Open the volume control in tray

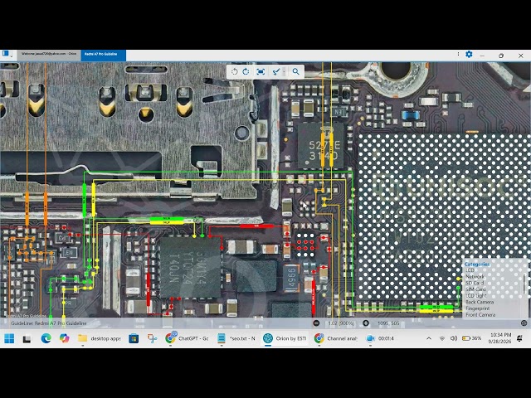pos(454,338)
